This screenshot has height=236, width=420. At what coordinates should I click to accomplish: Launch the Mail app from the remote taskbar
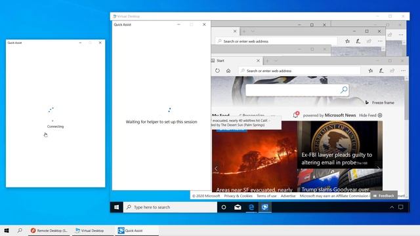pyautogui.click(x=238, y=207)
